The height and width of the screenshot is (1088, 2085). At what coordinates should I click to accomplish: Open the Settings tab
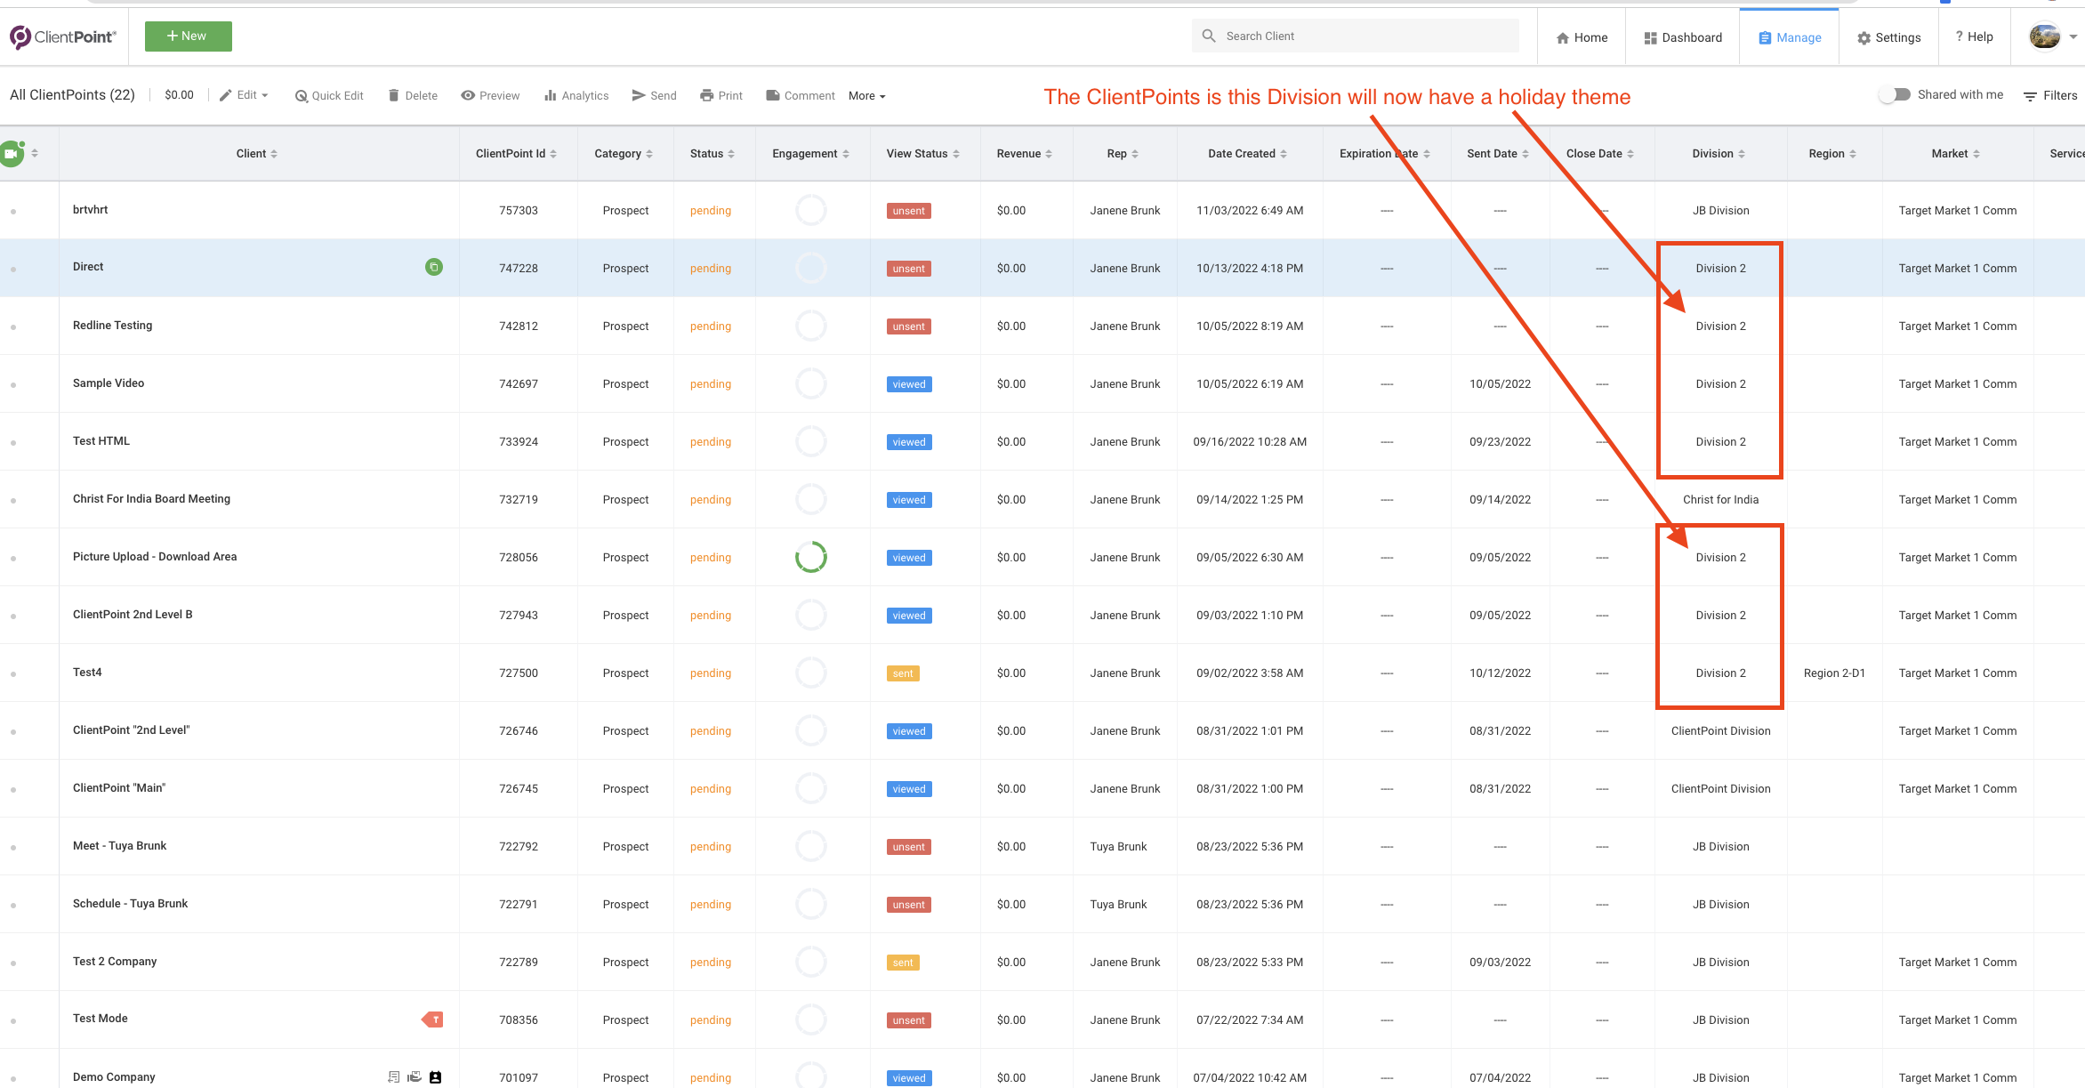(1889, 37)
